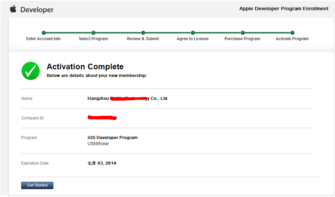Screen dimensions: 335x197
Task: Open the Developer header link
Action: (37, 10)
